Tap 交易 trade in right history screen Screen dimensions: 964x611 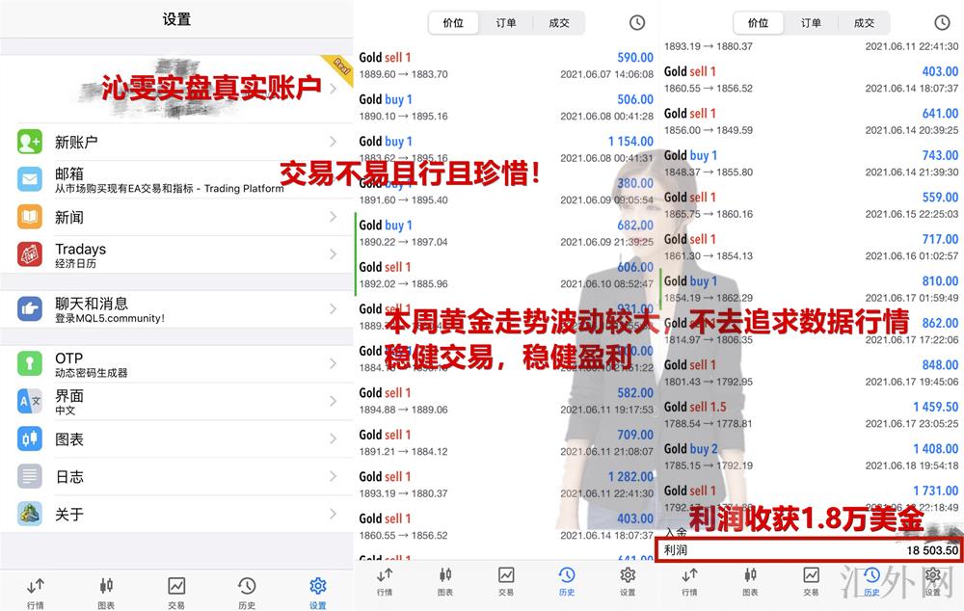tap(811, 581)
